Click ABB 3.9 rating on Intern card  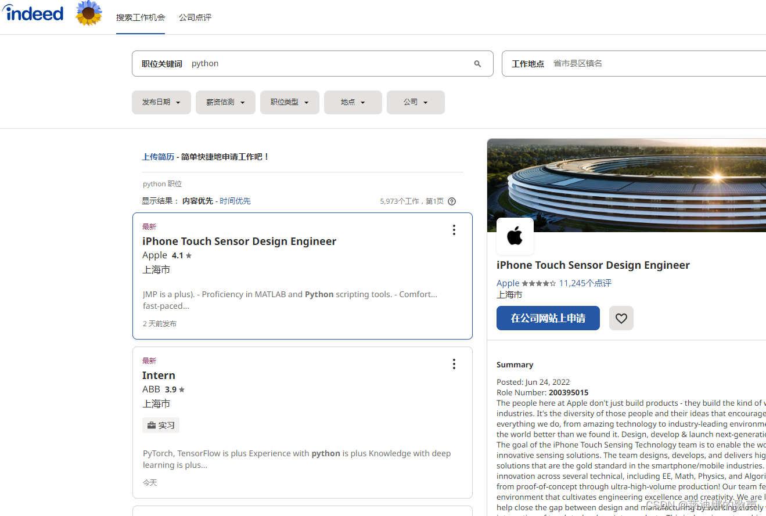coord(175,389)
